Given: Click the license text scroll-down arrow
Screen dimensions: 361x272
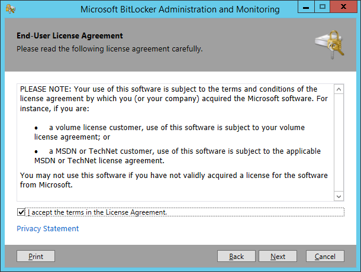Looking at the screenshot, I should 339,196.
